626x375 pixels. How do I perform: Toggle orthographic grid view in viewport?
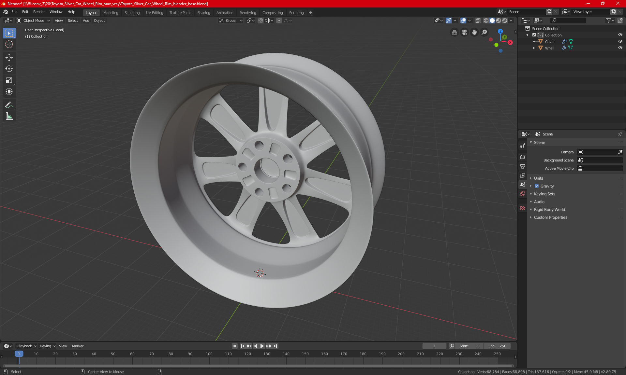click(x=454, y=32)
